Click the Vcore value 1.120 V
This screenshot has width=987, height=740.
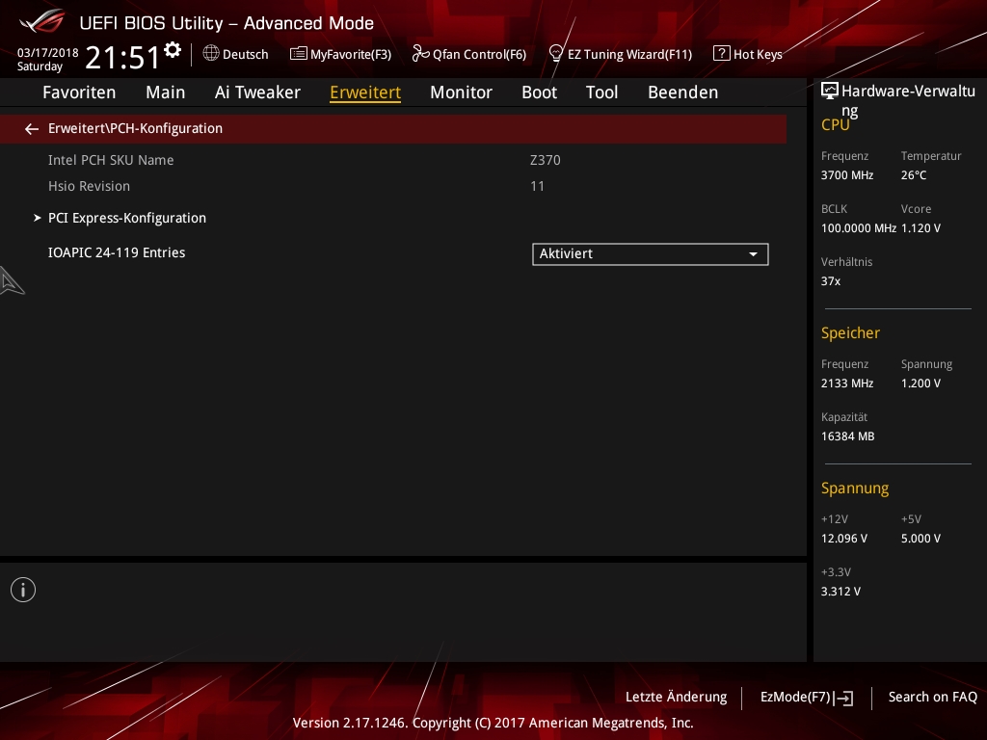pos(920,227)
